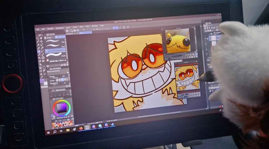
Task: Toggle visibility eye of the selected layer
Action: 205,39
